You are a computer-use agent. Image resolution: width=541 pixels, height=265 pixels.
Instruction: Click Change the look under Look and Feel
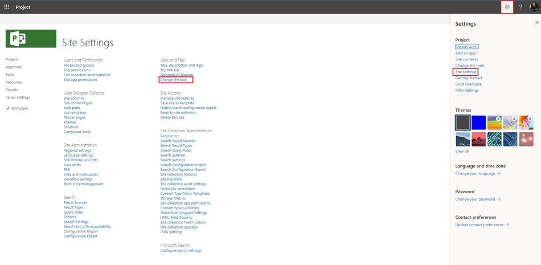coord(174,80)
